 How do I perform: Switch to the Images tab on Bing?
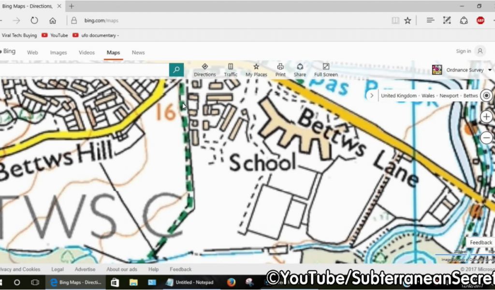point(58,53)
